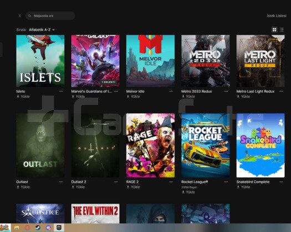Viewport: 291px width, 232px height.
Task: Open more options for Rocket League
Action: pyautogui.click(x=226, y=182)
